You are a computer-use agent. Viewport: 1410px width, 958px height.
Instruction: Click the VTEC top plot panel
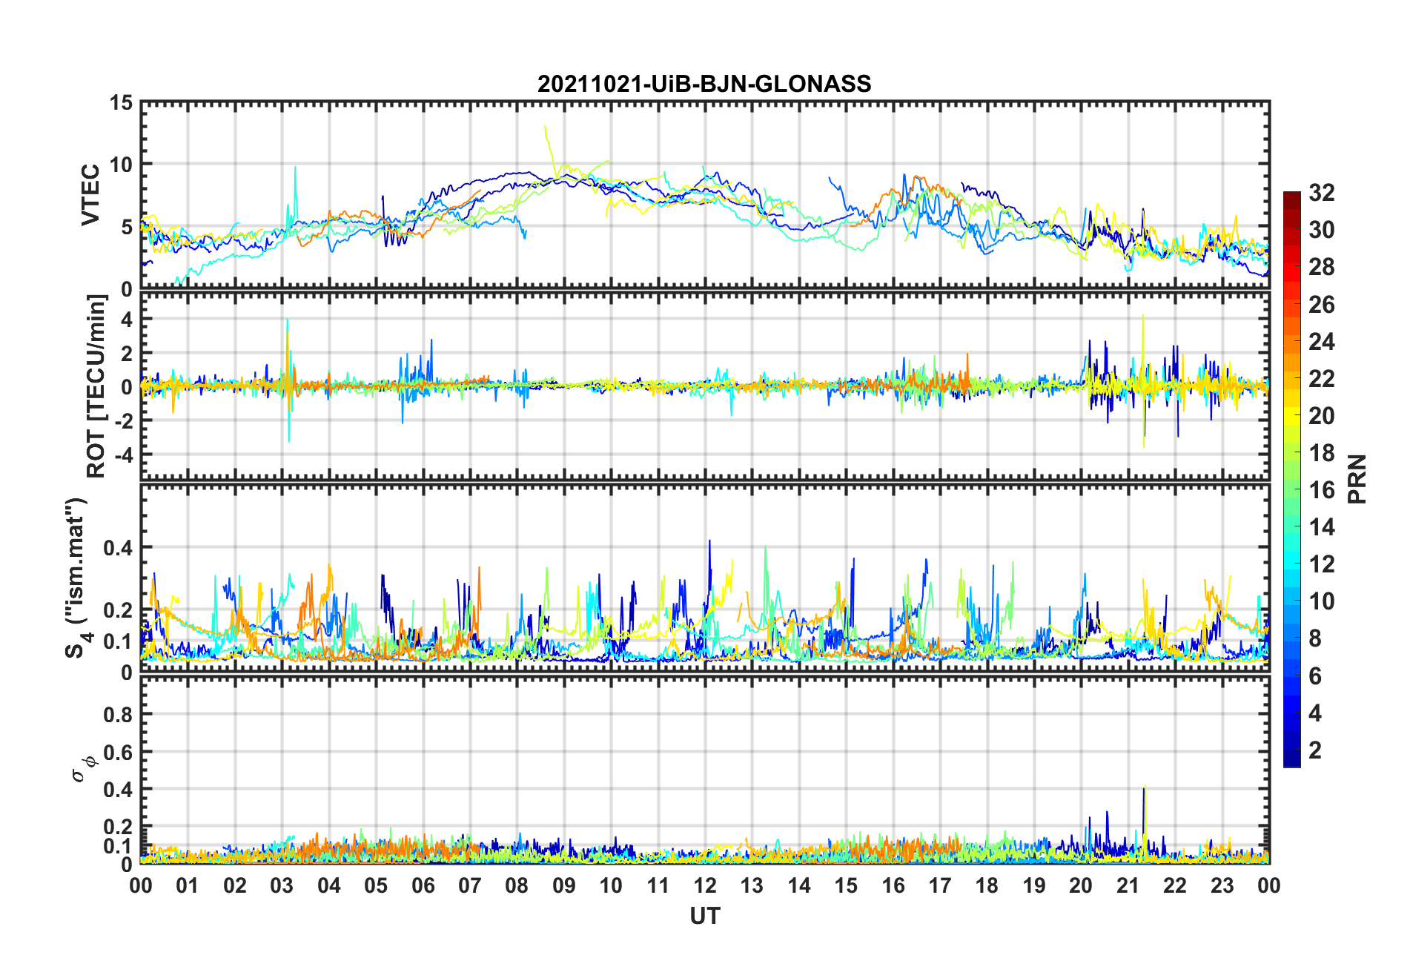click(x=705, y=195)
